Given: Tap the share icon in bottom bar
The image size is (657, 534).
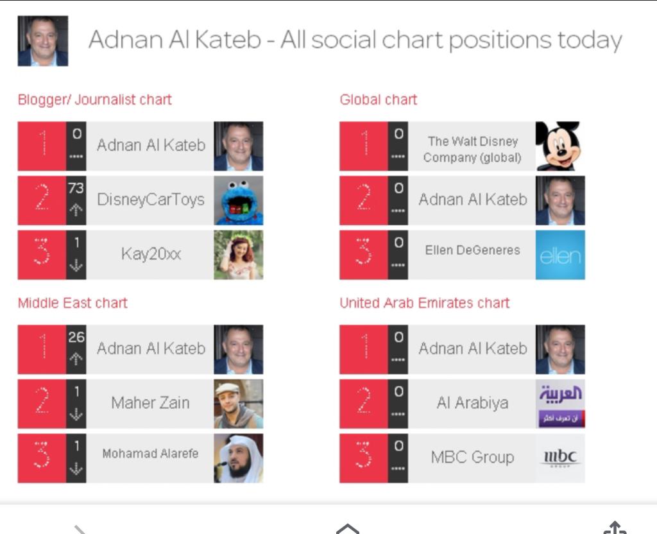Looking at the screenshot, I should point(615,528).
